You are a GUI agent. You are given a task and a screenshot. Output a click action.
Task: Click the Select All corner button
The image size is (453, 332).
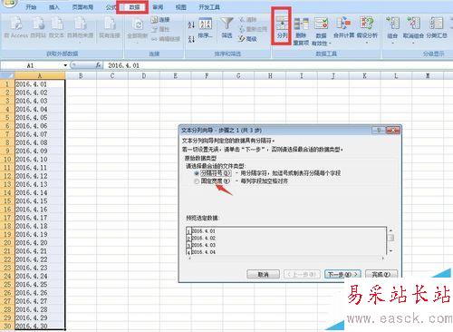[7, 75]
